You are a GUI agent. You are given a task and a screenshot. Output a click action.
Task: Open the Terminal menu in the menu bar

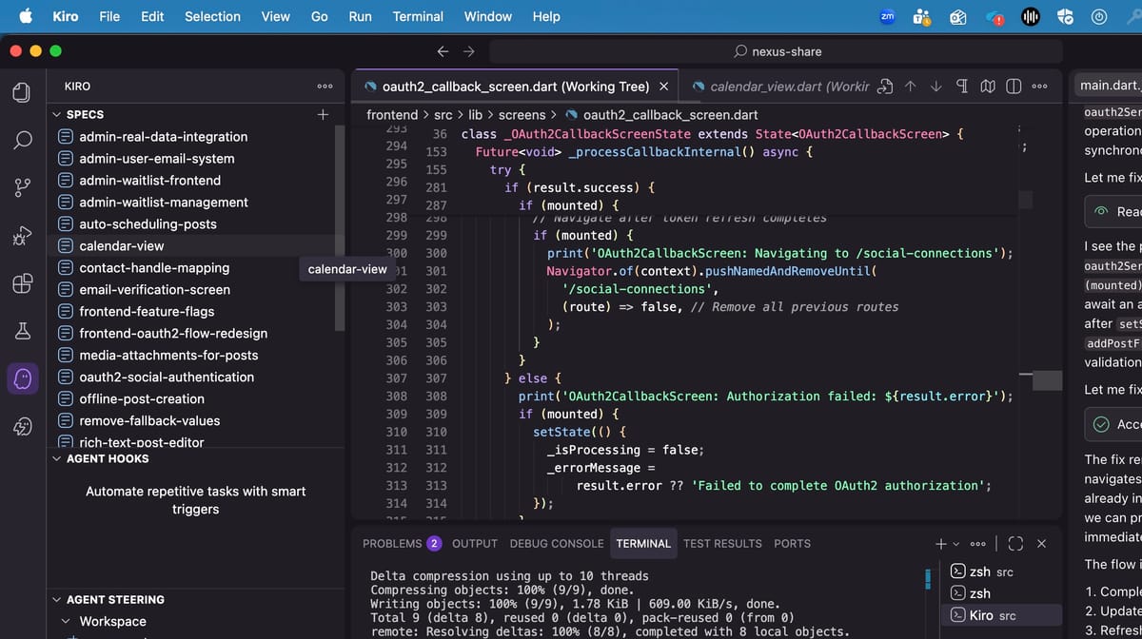(418, 16)
